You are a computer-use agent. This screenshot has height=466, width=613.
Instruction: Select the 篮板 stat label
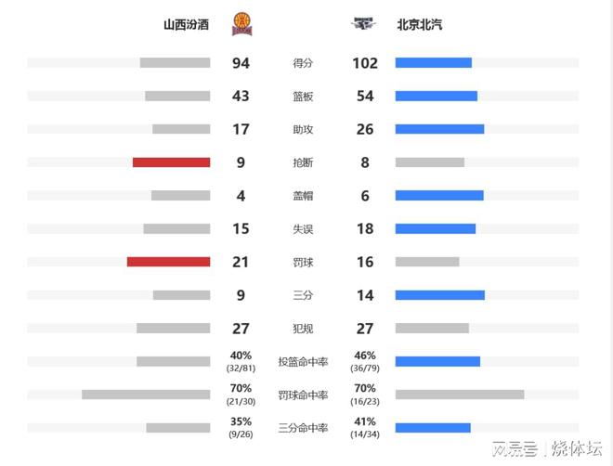[x=303, y=97]
